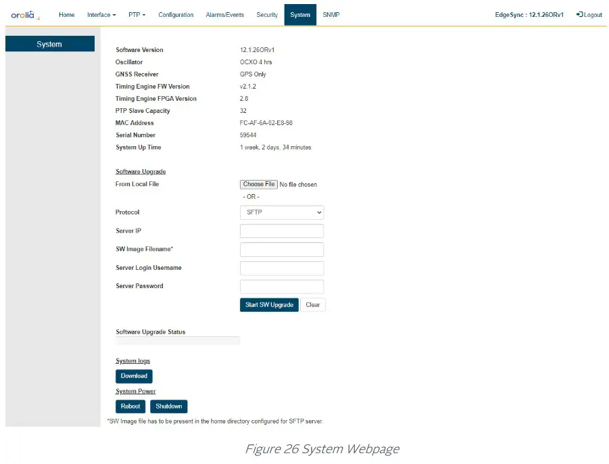Focus the SW Image Filename field
This screenshot has width=609, height=464.
click(282, 250)
